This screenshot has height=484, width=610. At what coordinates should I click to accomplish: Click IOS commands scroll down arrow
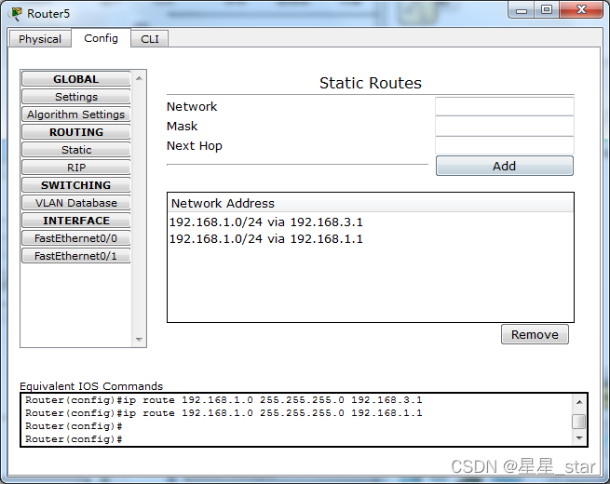tap(579, 438)
